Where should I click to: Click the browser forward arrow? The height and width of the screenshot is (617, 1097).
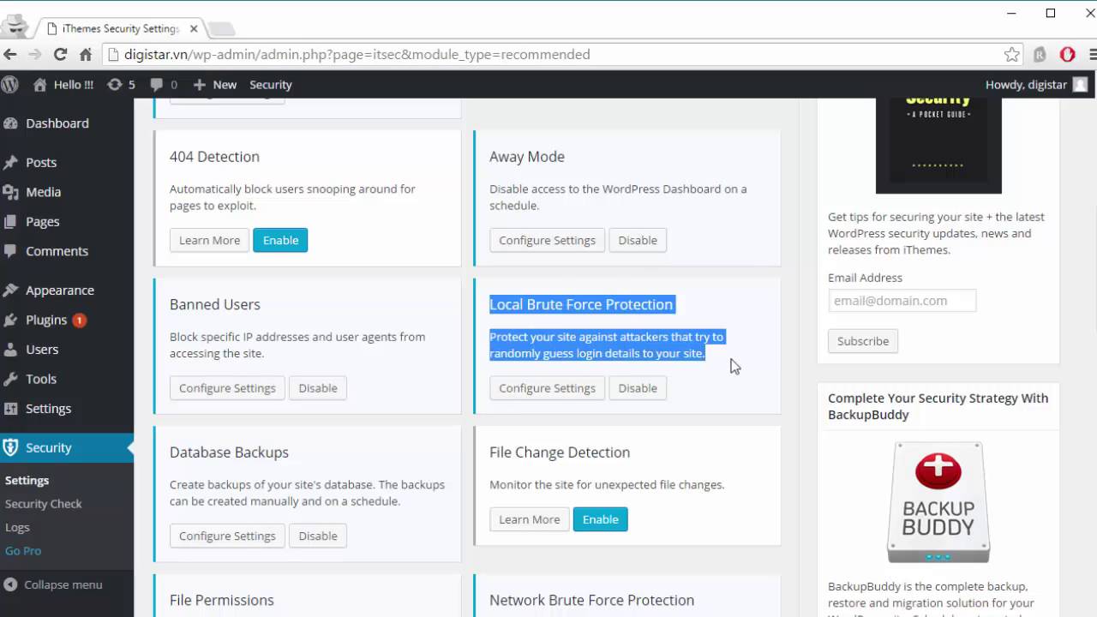(35, 54)
